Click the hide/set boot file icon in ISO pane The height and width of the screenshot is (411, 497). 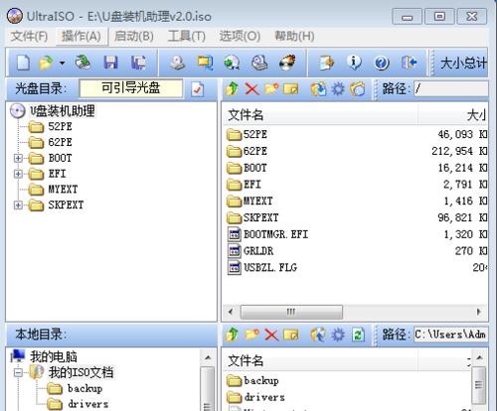pos(358,88)
